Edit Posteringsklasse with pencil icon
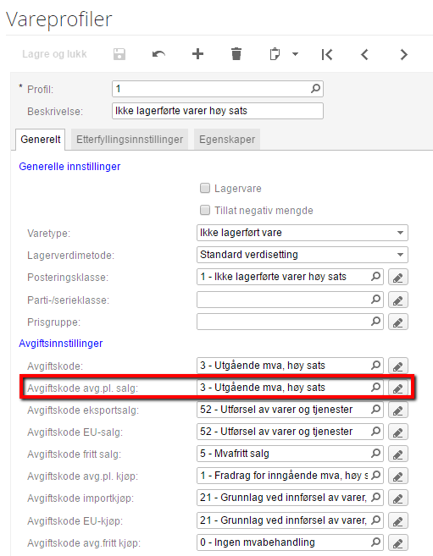The width and height of the screenshot is (433, 556). [398, 277]
